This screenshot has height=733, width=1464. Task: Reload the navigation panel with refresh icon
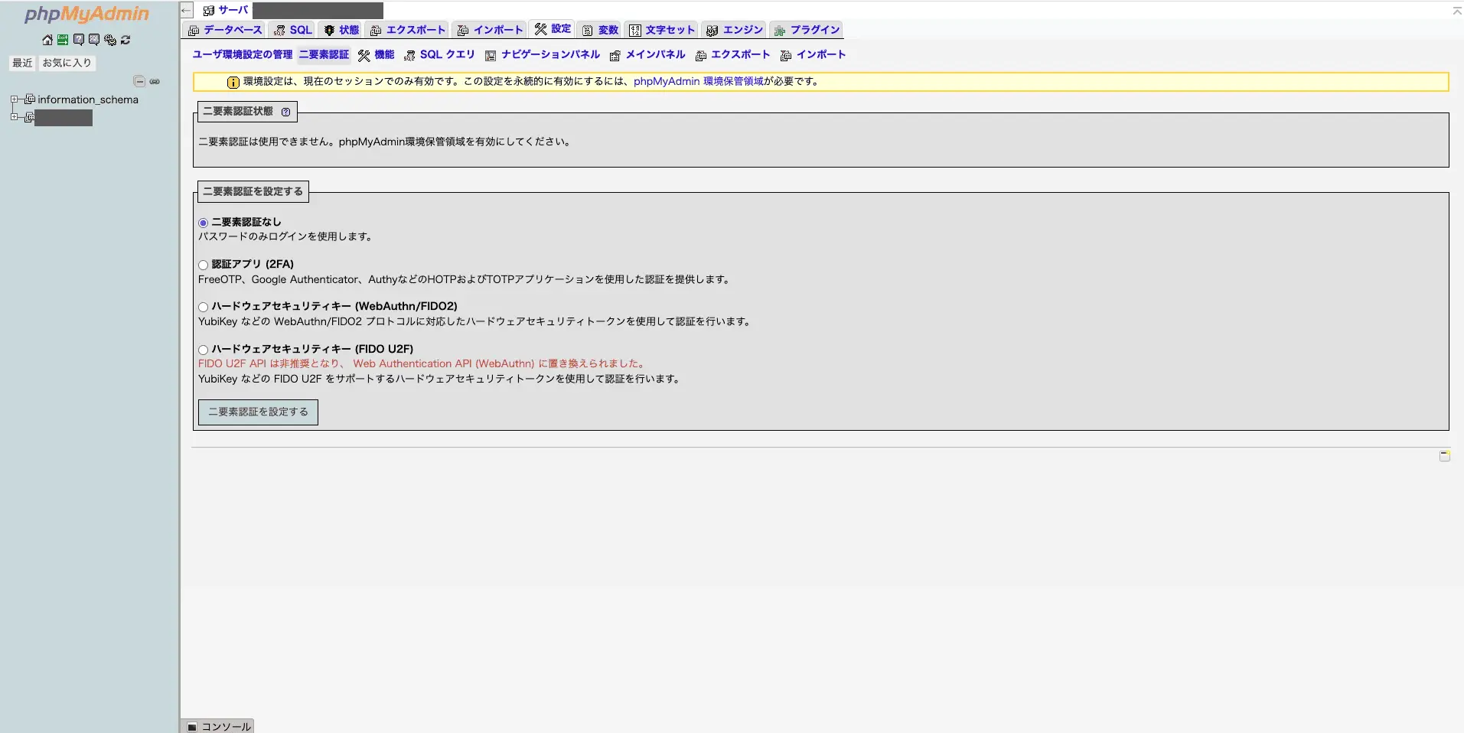pyautogui.click(x=126, y=40)
